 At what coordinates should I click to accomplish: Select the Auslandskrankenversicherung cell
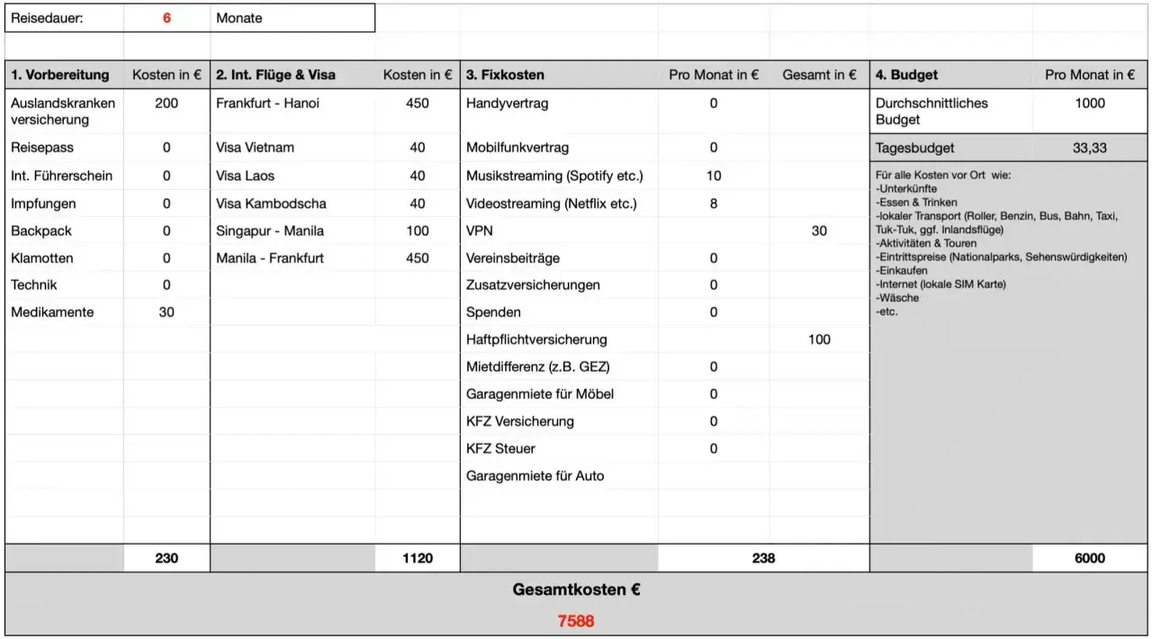(x=64, y=111)
